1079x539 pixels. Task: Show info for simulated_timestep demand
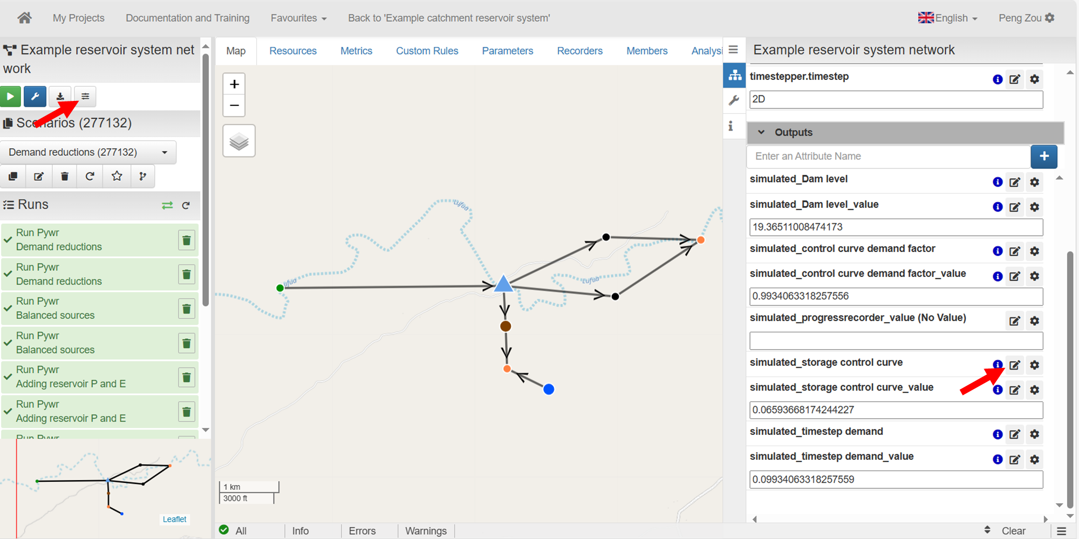click(x=998, y=434)
